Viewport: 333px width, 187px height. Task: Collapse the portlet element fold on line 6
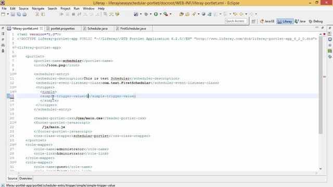pos(16,57)
